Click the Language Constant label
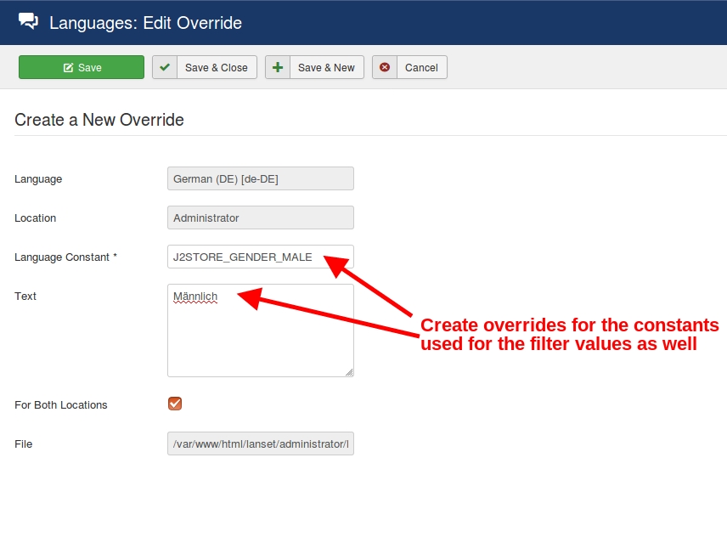The width and height of the screenshot is (727, 548). pos(65,257)
